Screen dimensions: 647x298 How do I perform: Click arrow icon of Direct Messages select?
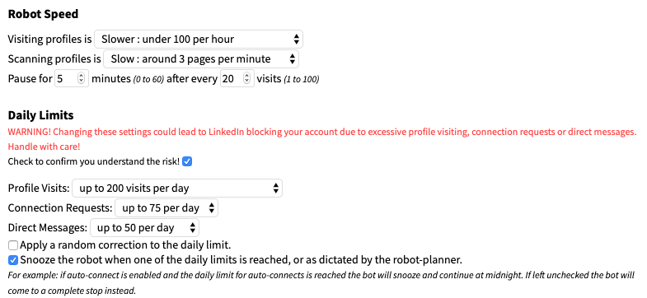click(x=192, y=227)
